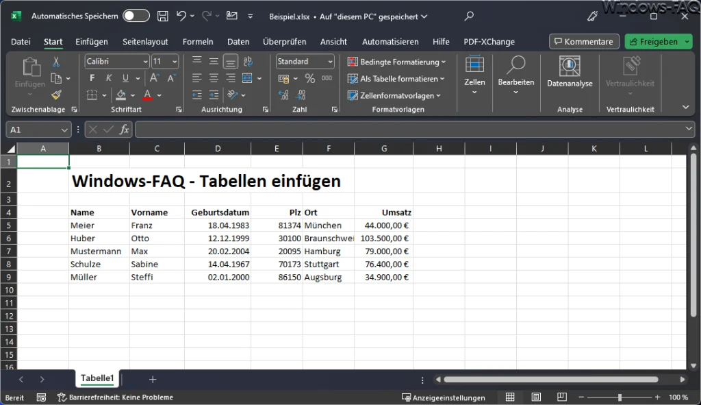Add new sheet with plus button
Viewport: 701px width, 405px height.
(153, 380)
